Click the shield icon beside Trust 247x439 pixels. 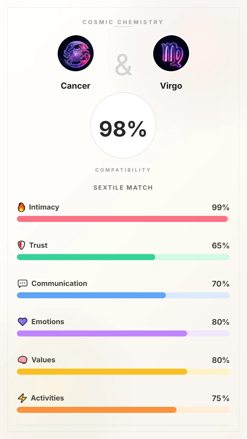pyautogui.click(x=21, y=245)
